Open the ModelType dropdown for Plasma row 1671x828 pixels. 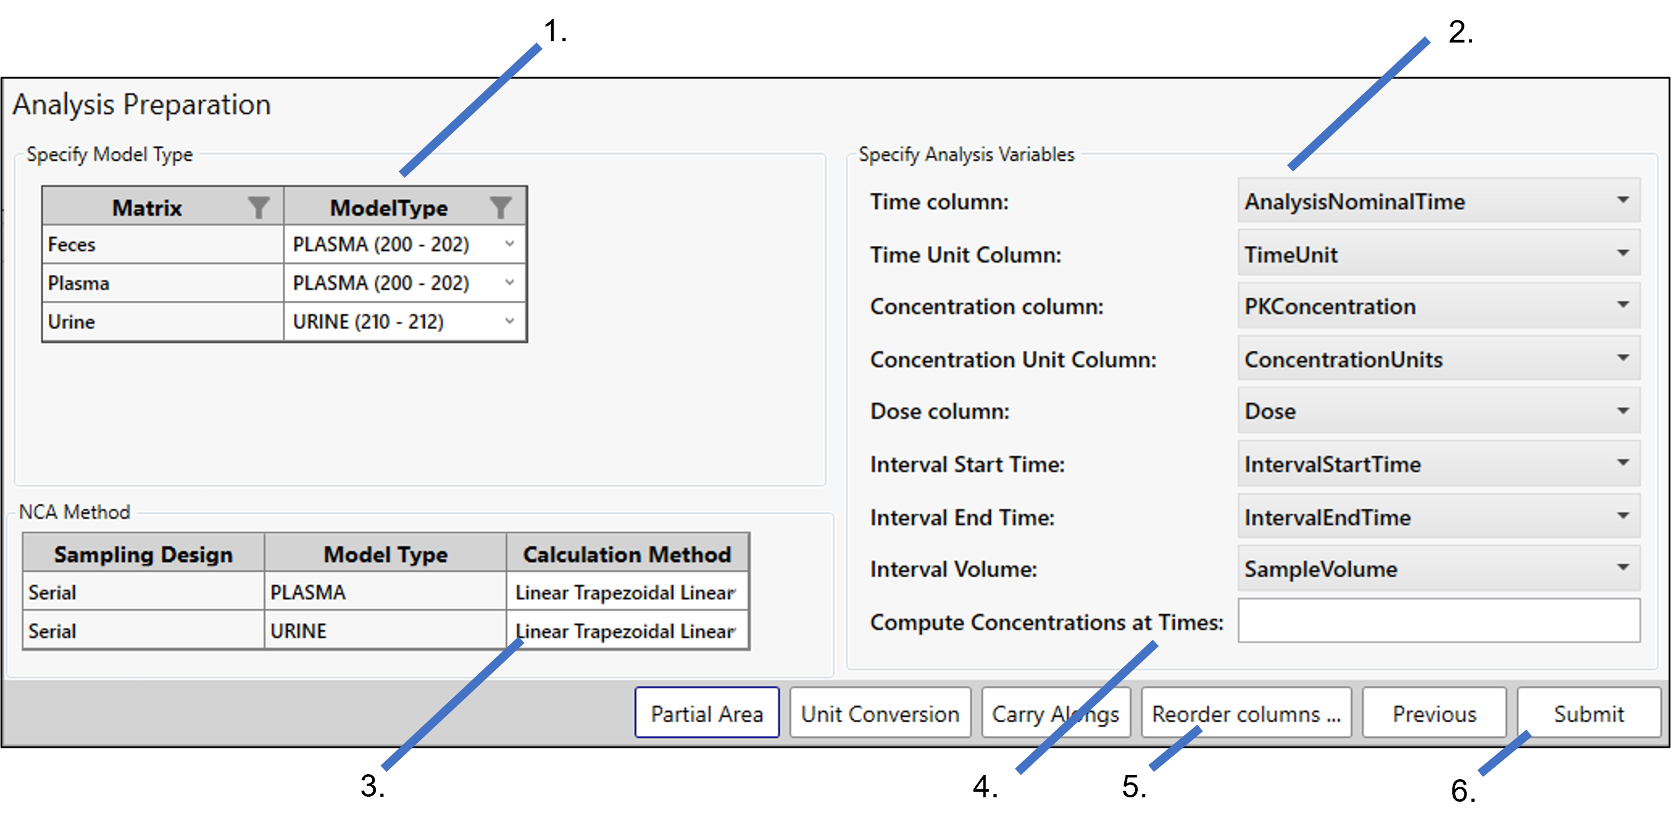pos(510,283)
